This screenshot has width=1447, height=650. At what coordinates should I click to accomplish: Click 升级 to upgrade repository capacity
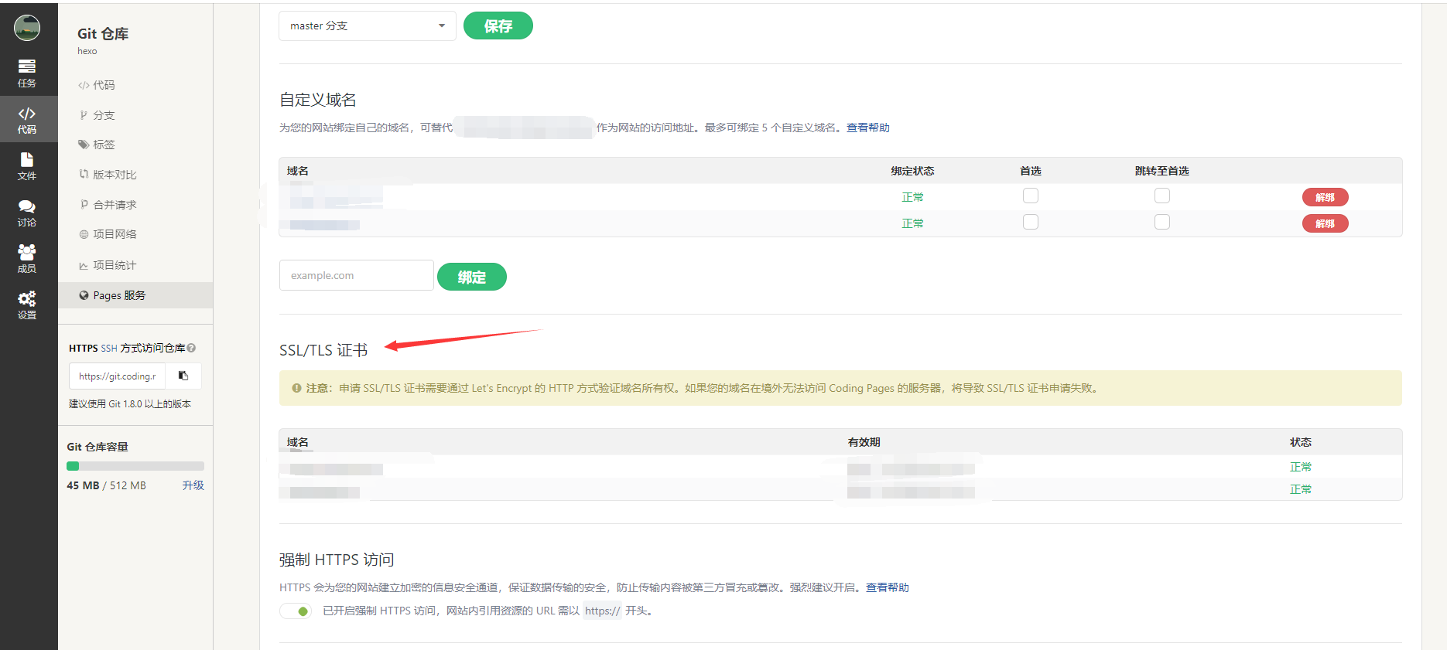193,485
